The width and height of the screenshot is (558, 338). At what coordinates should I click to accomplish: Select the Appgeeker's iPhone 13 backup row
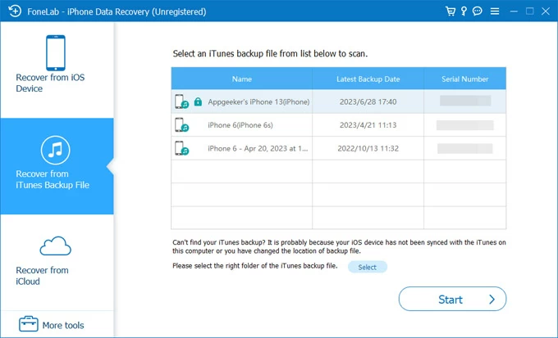click(338, 101)
